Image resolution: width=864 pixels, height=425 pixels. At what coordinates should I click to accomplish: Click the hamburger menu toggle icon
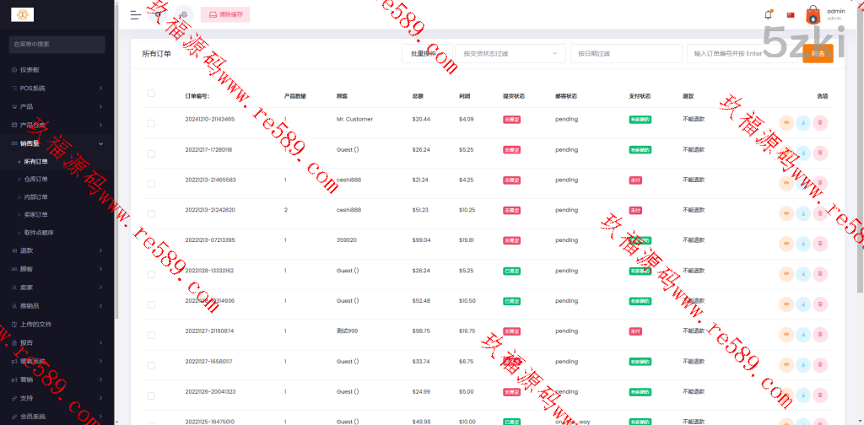coord(135,14)
